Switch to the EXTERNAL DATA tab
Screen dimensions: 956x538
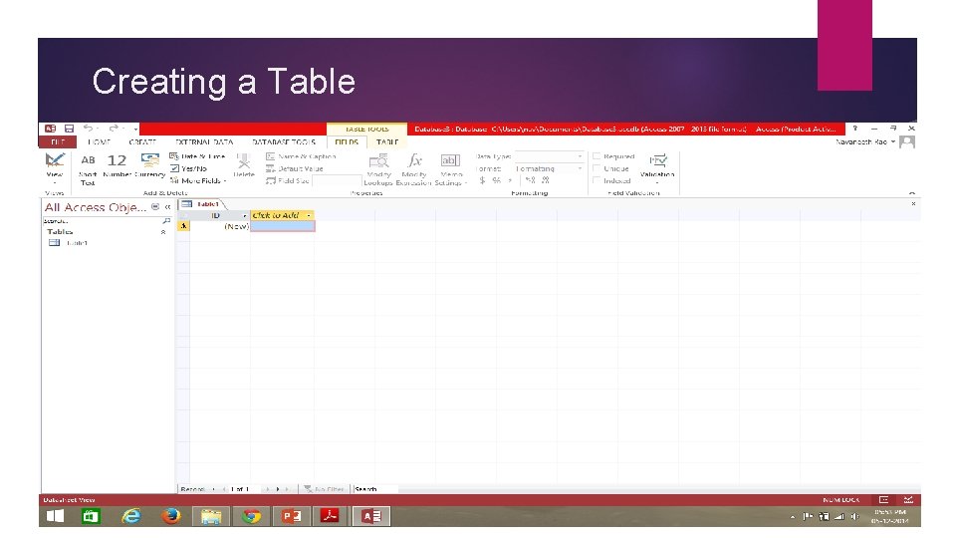point(204,142)
